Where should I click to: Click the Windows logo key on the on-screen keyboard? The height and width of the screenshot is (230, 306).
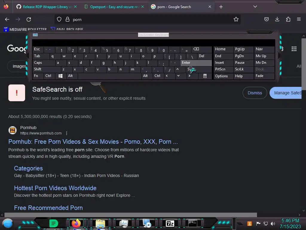tap(60, 76)
